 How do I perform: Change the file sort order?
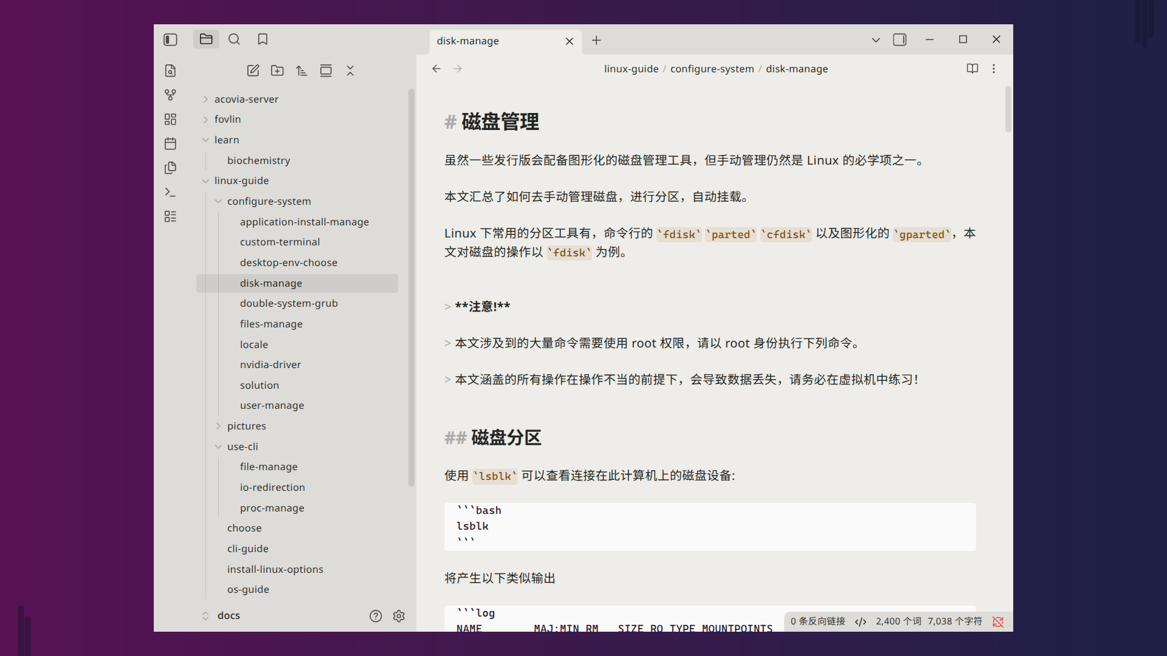tap(301, 70)
